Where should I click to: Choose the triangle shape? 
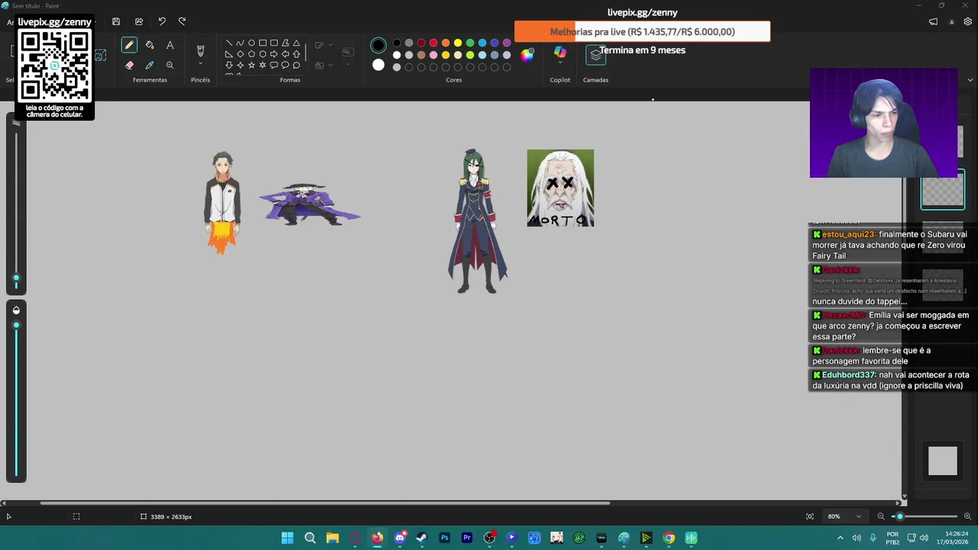click(296, 43)
